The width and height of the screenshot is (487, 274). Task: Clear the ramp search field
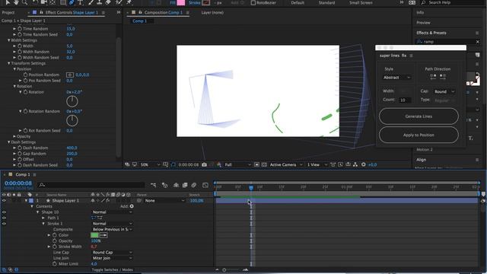[x=478, y=42]
